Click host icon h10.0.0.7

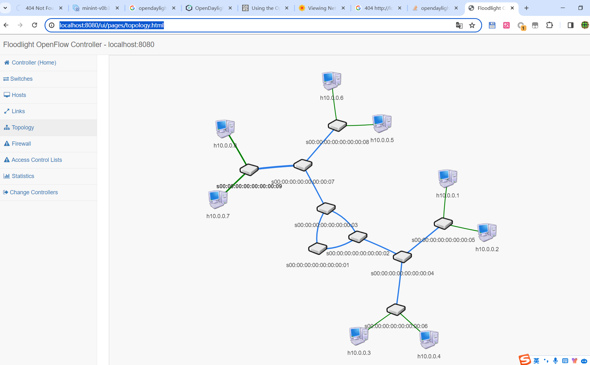pos(218,199)
